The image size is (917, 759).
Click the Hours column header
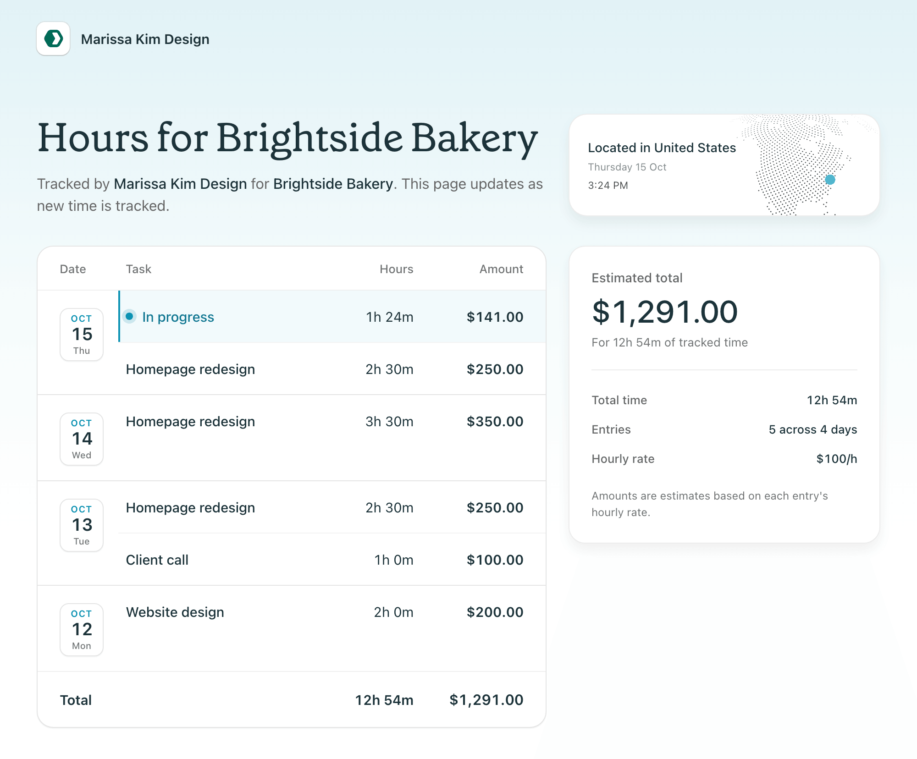pyautogui.click(x=396, y=269)
